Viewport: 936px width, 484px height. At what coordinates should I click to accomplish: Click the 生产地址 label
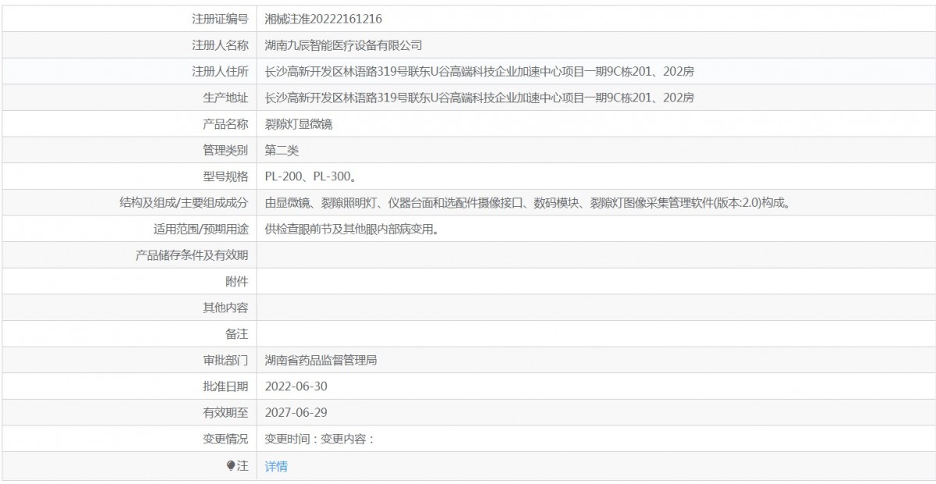click(x=225, y=98)
